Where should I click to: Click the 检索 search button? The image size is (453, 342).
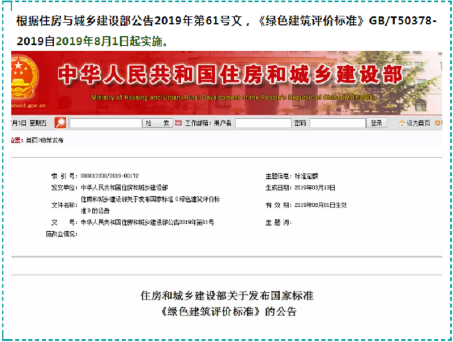coord(158,123)
